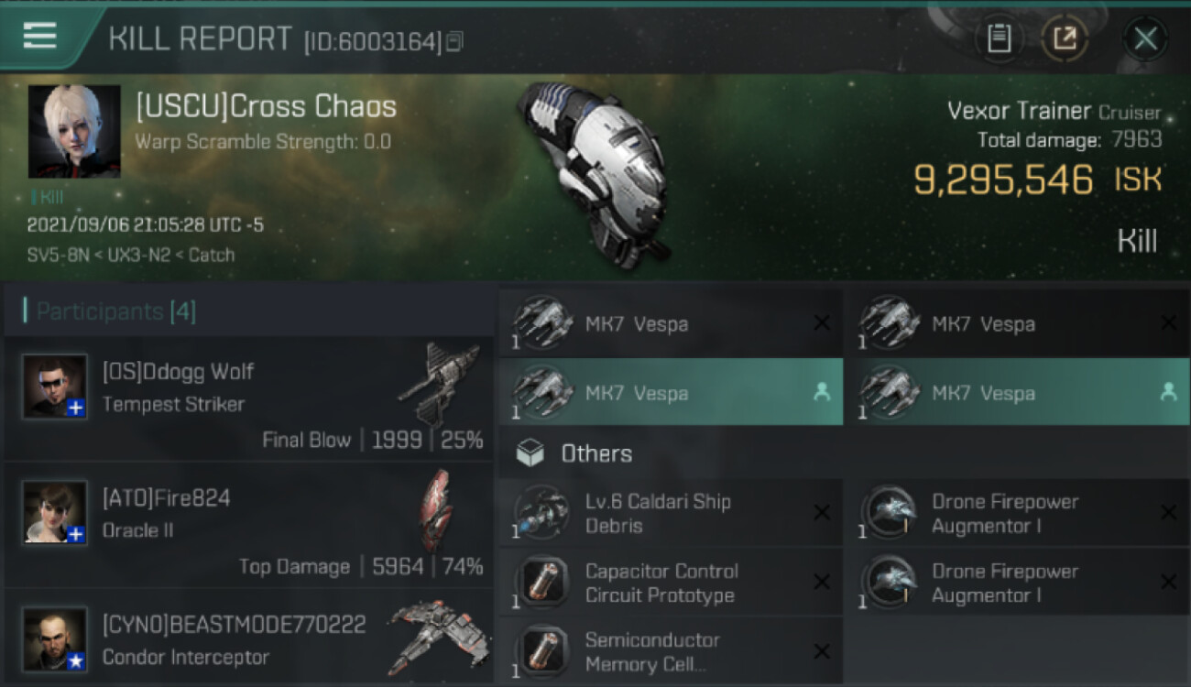Click BEASTMODE770222's portrait star badge
Screen dimensions: 1191x687
click(76, 660)
